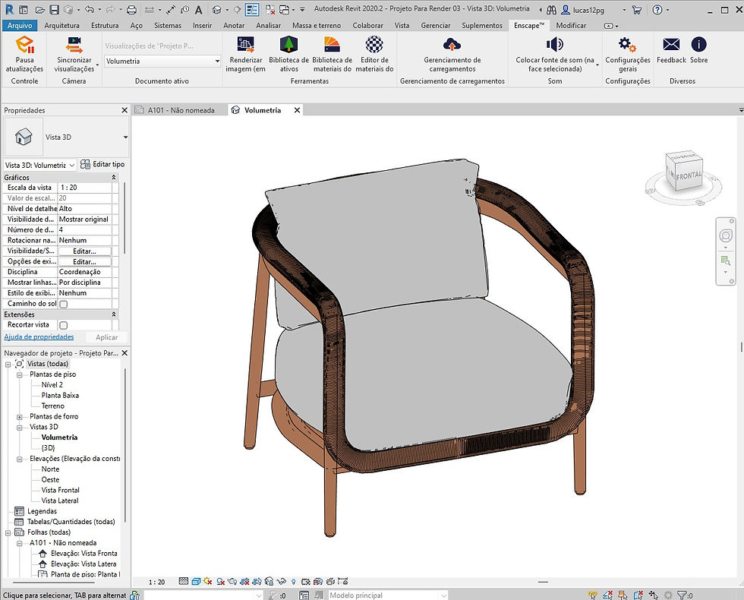Screen dimensions: 744x600
Task: Click the Sobre info icon
Action: [x=698, y=45]
